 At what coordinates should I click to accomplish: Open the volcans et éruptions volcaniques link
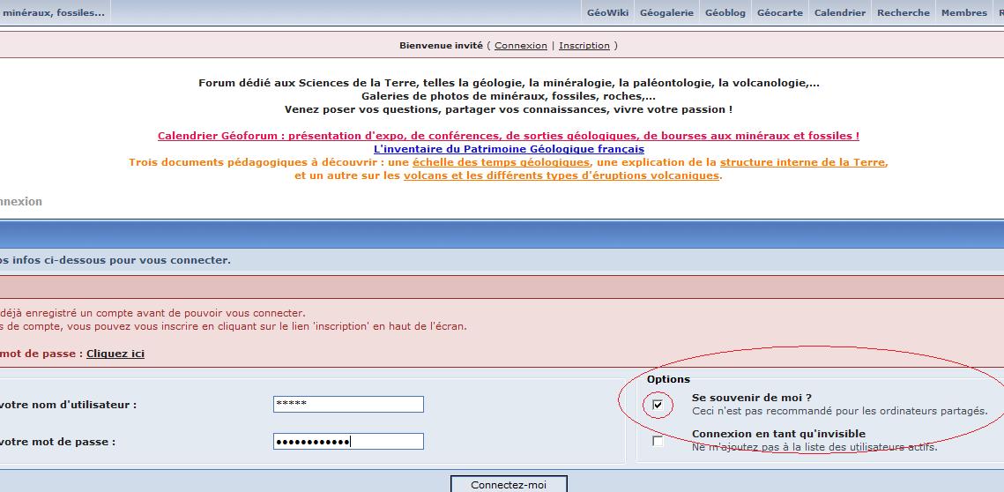[x=561, y=175]
